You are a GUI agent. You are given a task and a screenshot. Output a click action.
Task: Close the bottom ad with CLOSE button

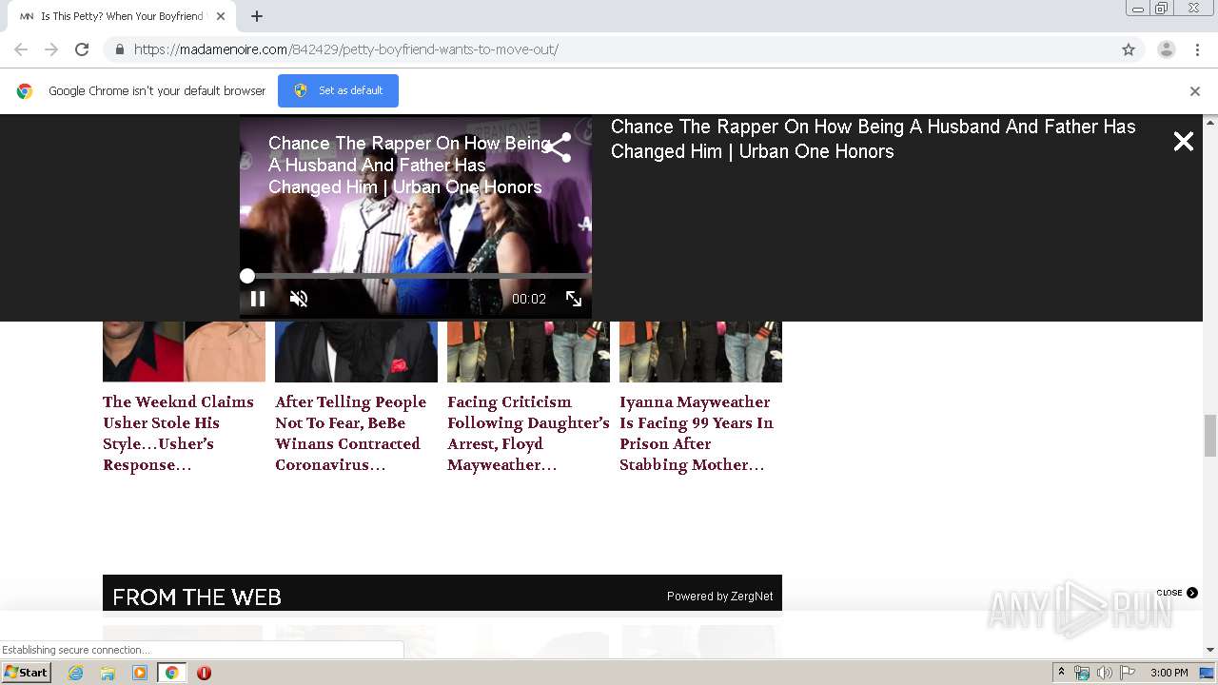1177,593
